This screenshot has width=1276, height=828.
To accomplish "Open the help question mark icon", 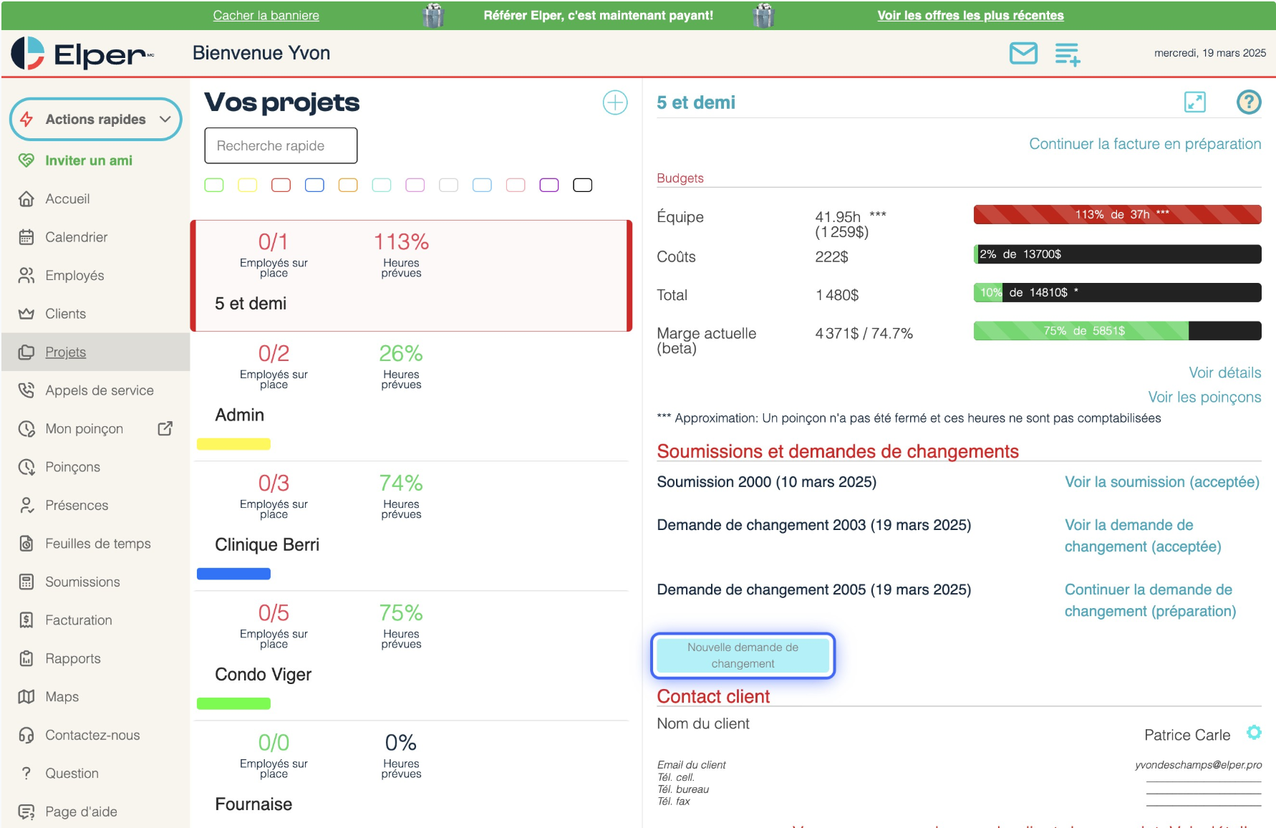I will click(x=1249, y=102).
